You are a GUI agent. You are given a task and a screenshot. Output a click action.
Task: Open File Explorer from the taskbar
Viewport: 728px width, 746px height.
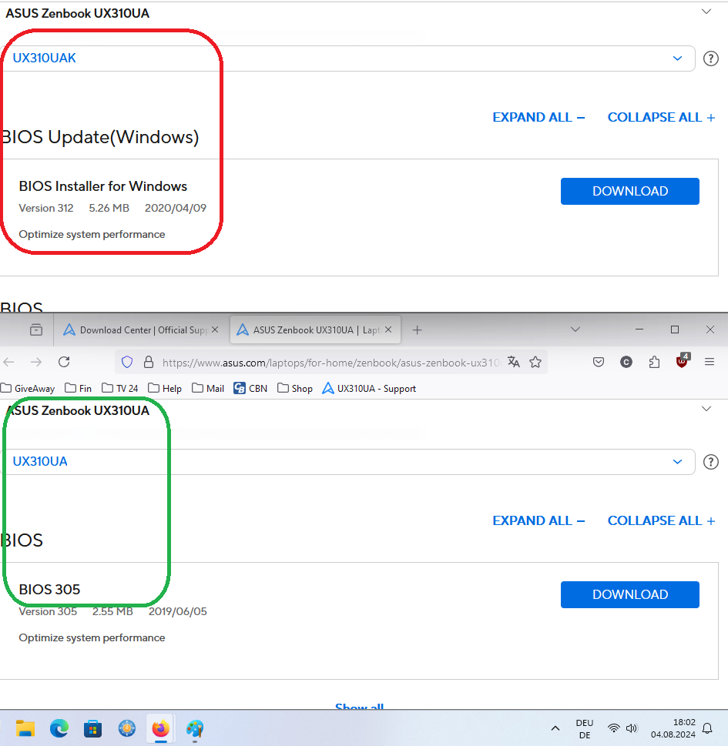click(x=25, y=728)
